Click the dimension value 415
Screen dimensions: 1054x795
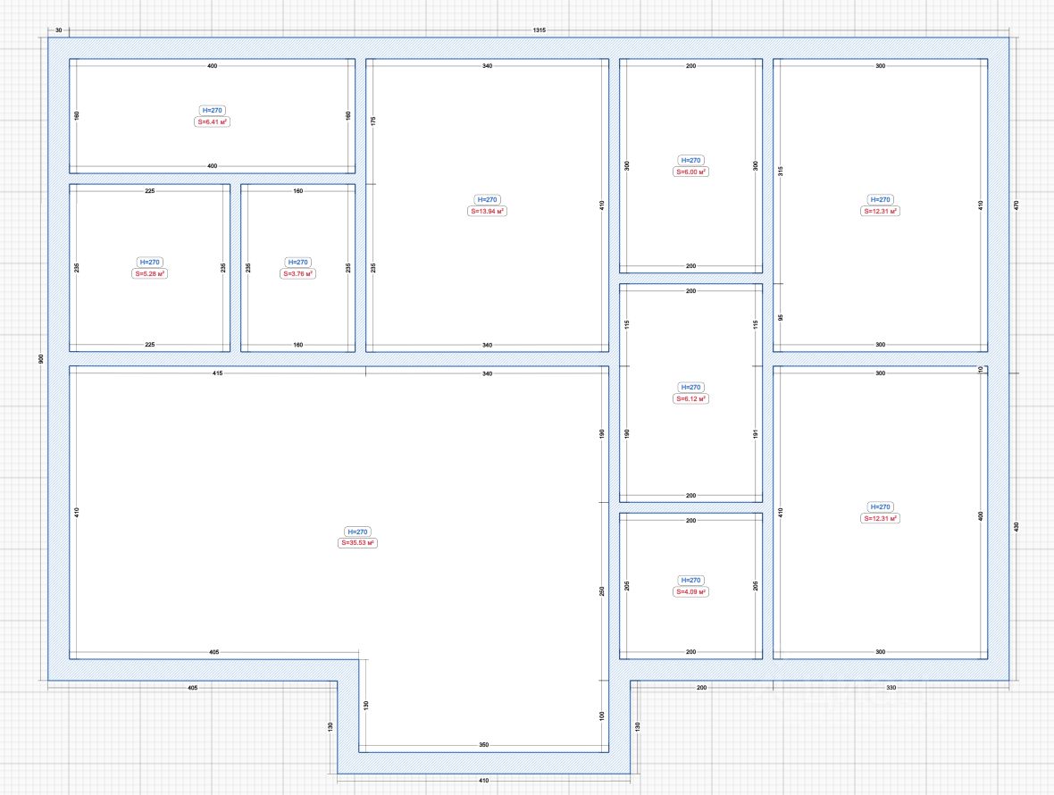point(217,373)
